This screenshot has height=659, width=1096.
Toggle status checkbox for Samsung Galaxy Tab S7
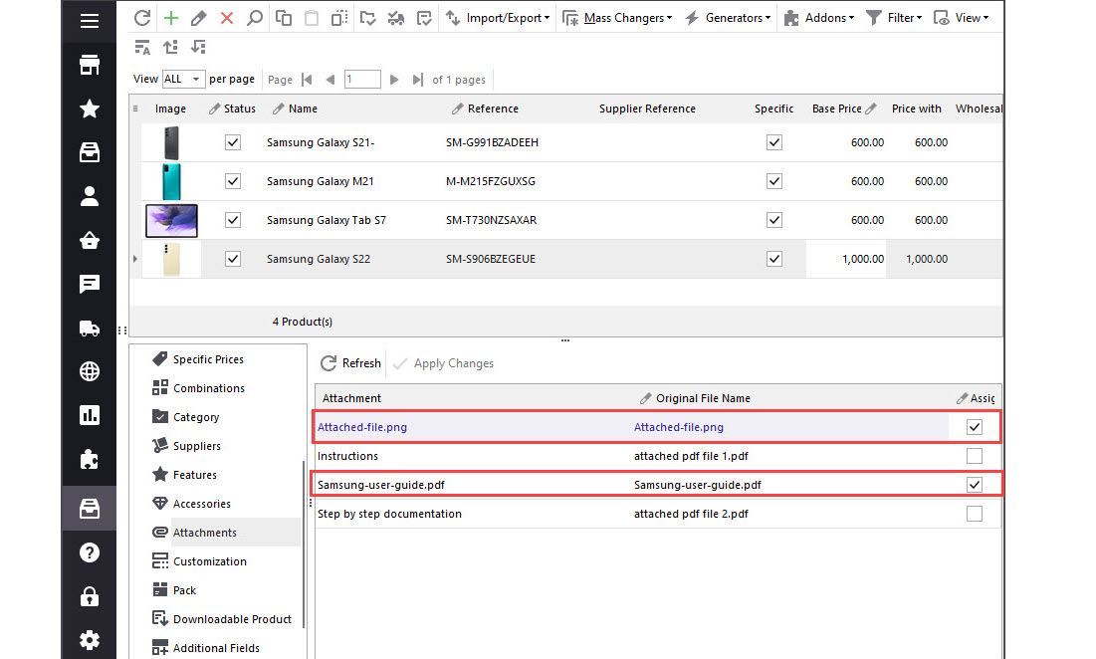[x=233, y=220]
